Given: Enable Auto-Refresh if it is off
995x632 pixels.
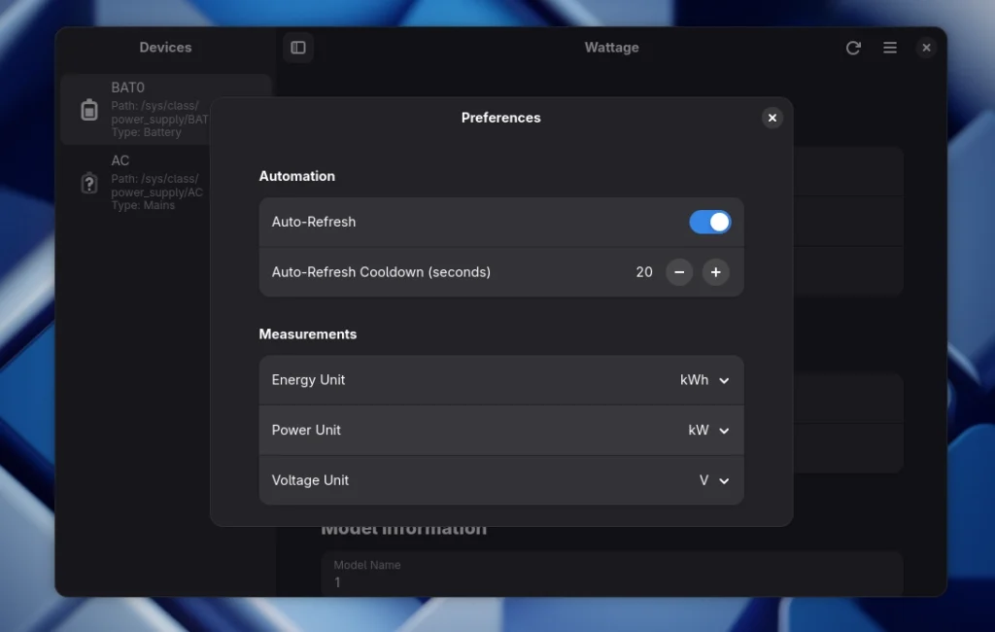Looking at the screenshot, I should tap(710, 222).
